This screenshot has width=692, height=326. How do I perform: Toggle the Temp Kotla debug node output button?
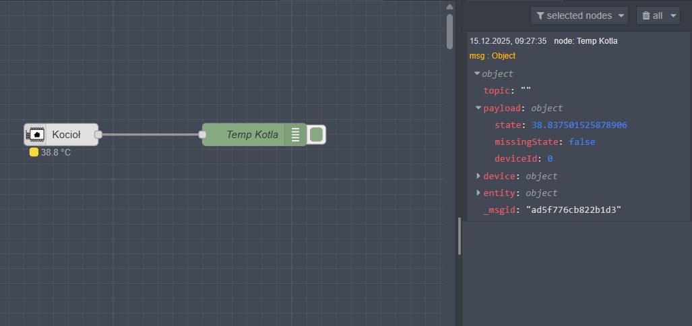coord(316,135)
